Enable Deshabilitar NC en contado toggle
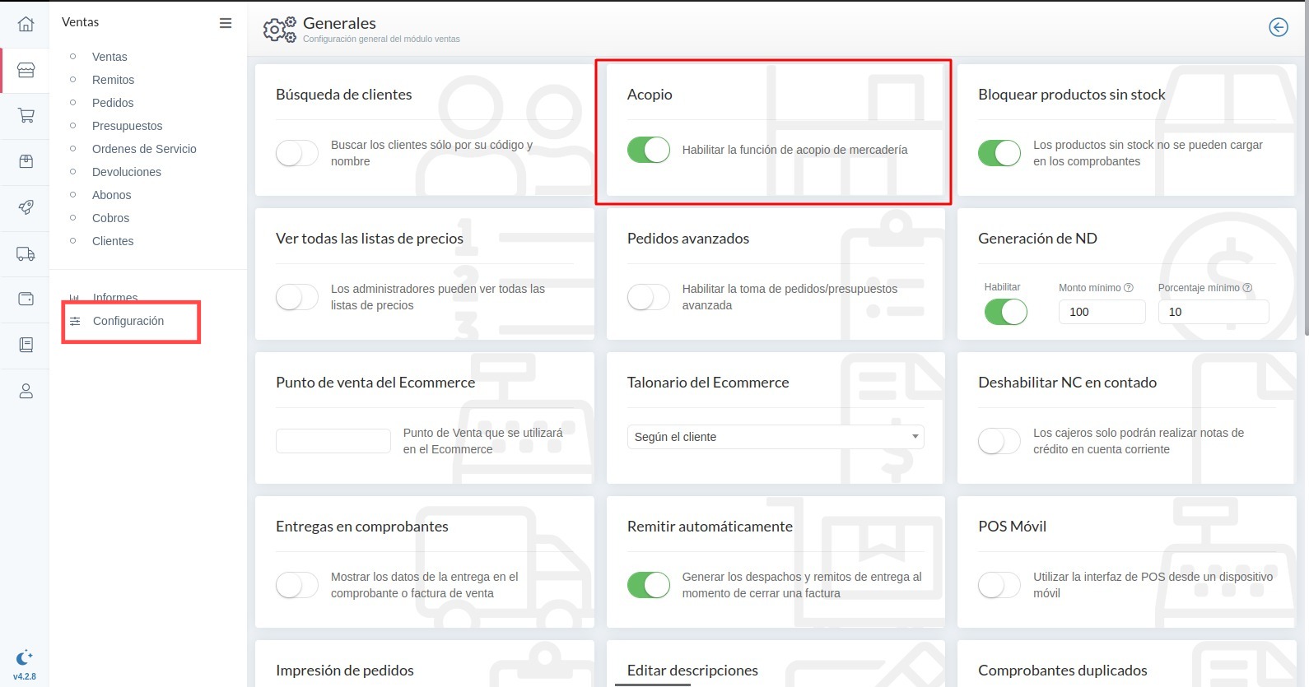1309x687 pixels. point(999,441)
